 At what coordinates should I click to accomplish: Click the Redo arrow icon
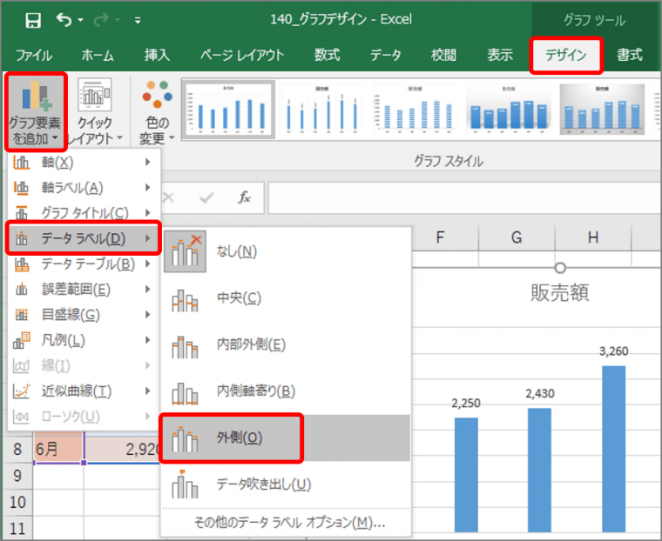101,19
